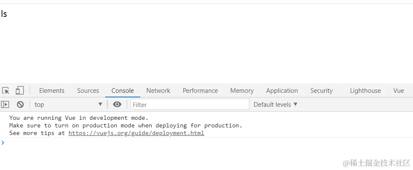413x170 pixels.
Task: Click the context selector dropdown arrow
Action: tap(100, 105)
